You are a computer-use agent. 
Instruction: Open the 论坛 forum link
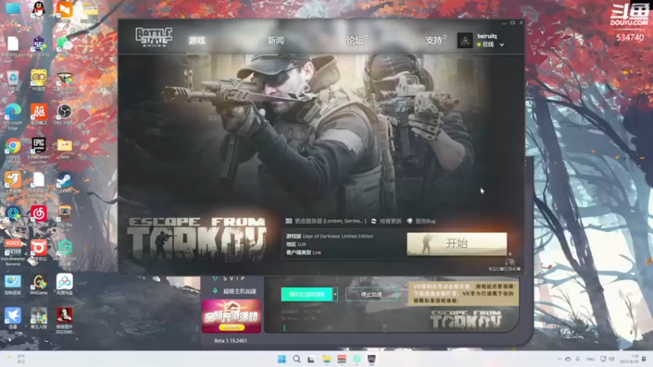click(x=355, y=40)
